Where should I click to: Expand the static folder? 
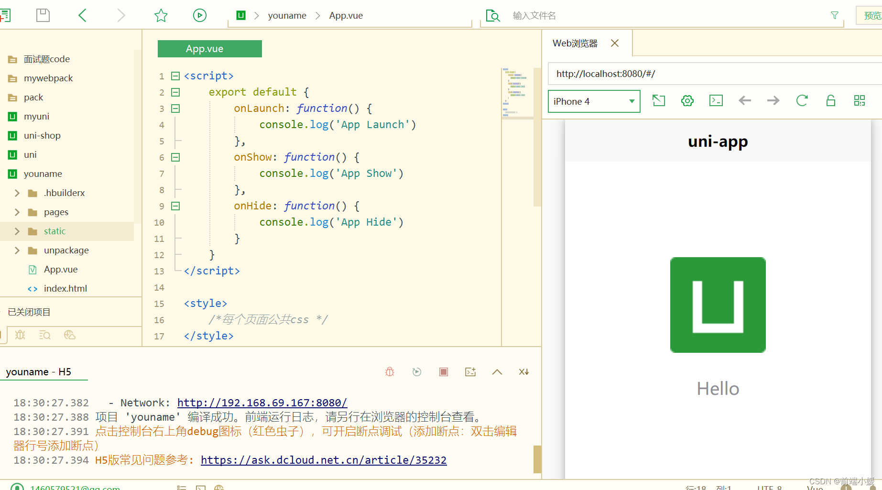click(x=17, y=231)
